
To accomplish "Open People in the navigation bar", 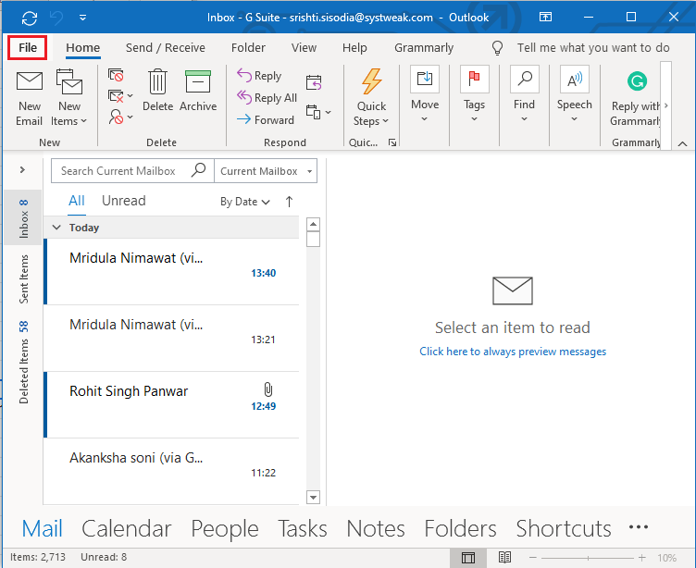I will pos(225,529).
